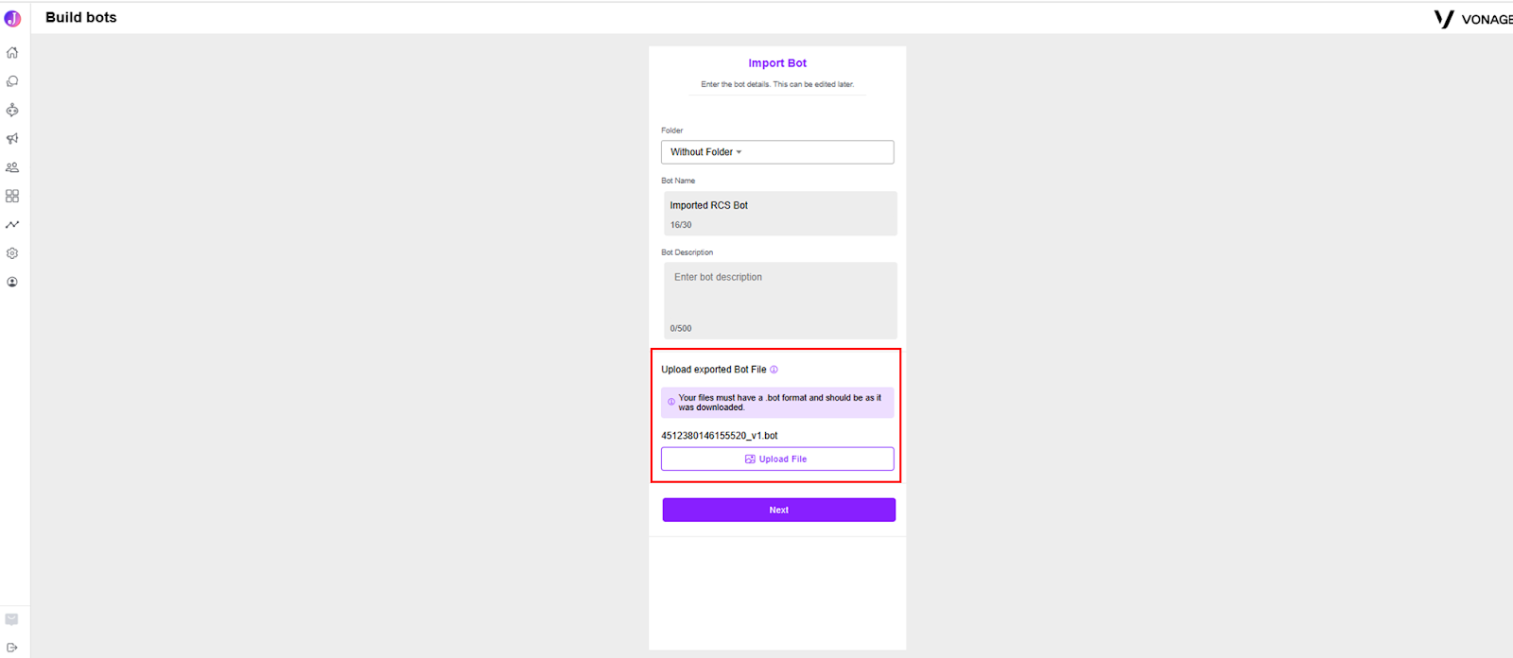Viewport: 1513px width, 658px height.
Task: Click the Upload File button
Action: point(777,459)
